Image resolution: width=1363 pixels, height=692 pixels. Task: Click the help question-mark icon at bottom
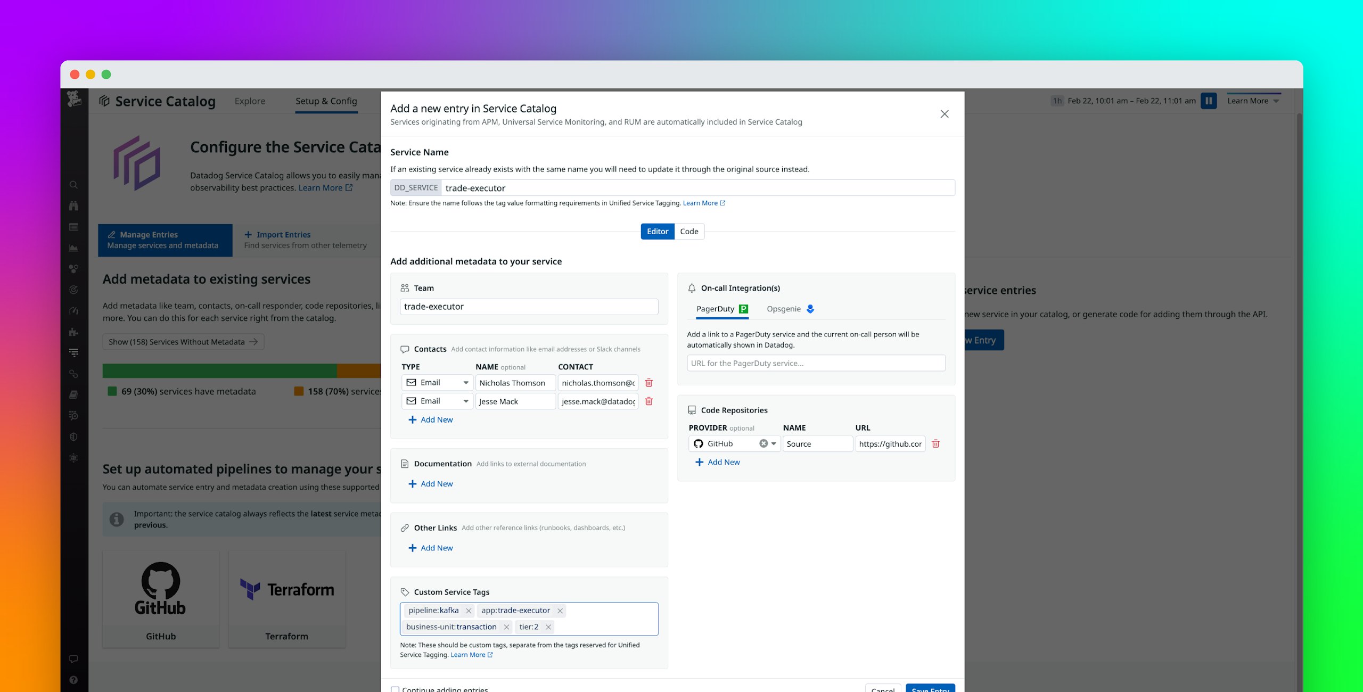tap(74, 679)
